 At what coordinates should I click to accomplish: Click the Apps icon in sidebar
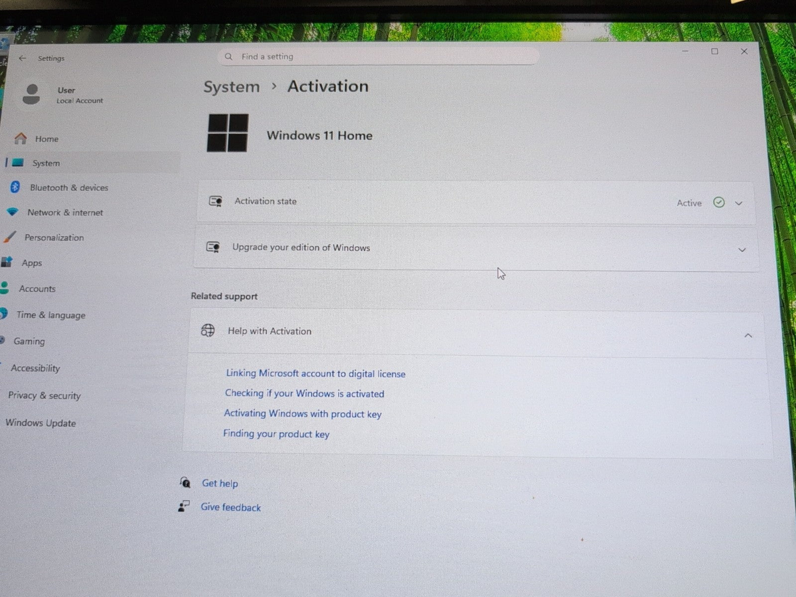click(x=6, y=262)
